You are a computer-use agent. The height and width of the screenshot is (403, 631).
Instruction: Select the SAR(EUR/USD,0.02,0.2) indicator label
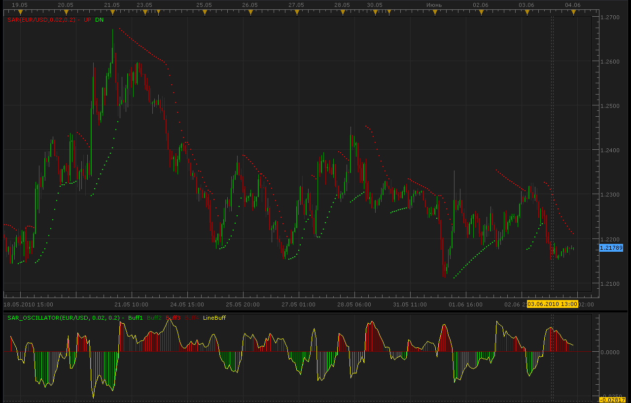(41, 20)
